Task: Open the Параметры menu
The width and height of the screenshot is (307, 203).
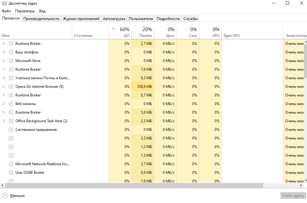Action: point(25,11)
